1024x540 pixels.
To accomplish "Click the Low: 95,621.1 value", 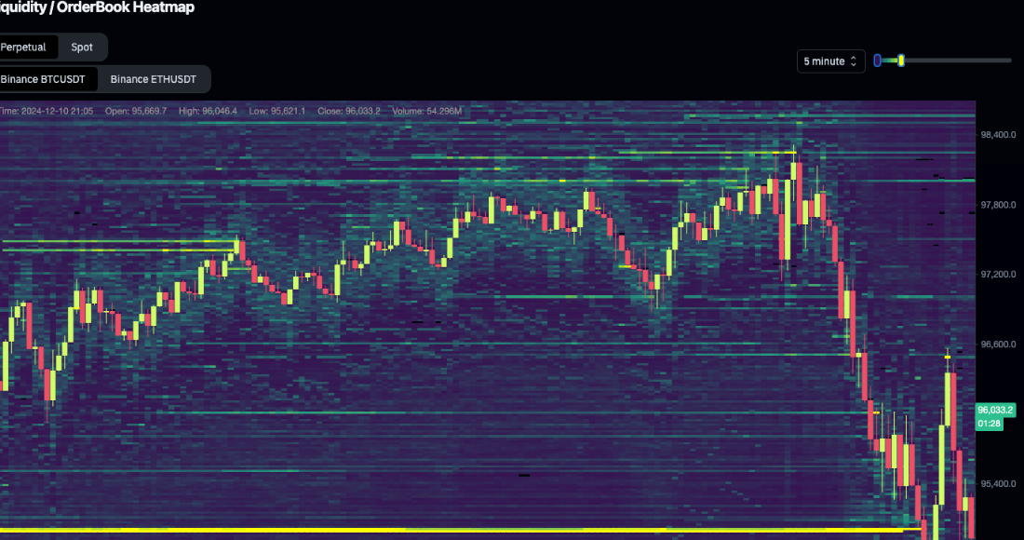I will tap(276, 111).
